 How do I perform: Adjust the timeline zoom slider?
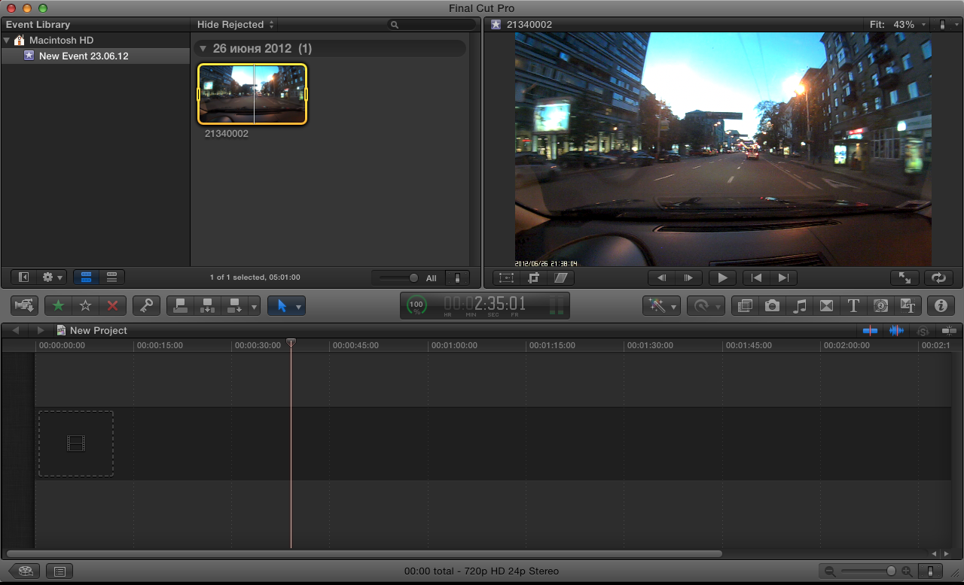tap(891, 571)
